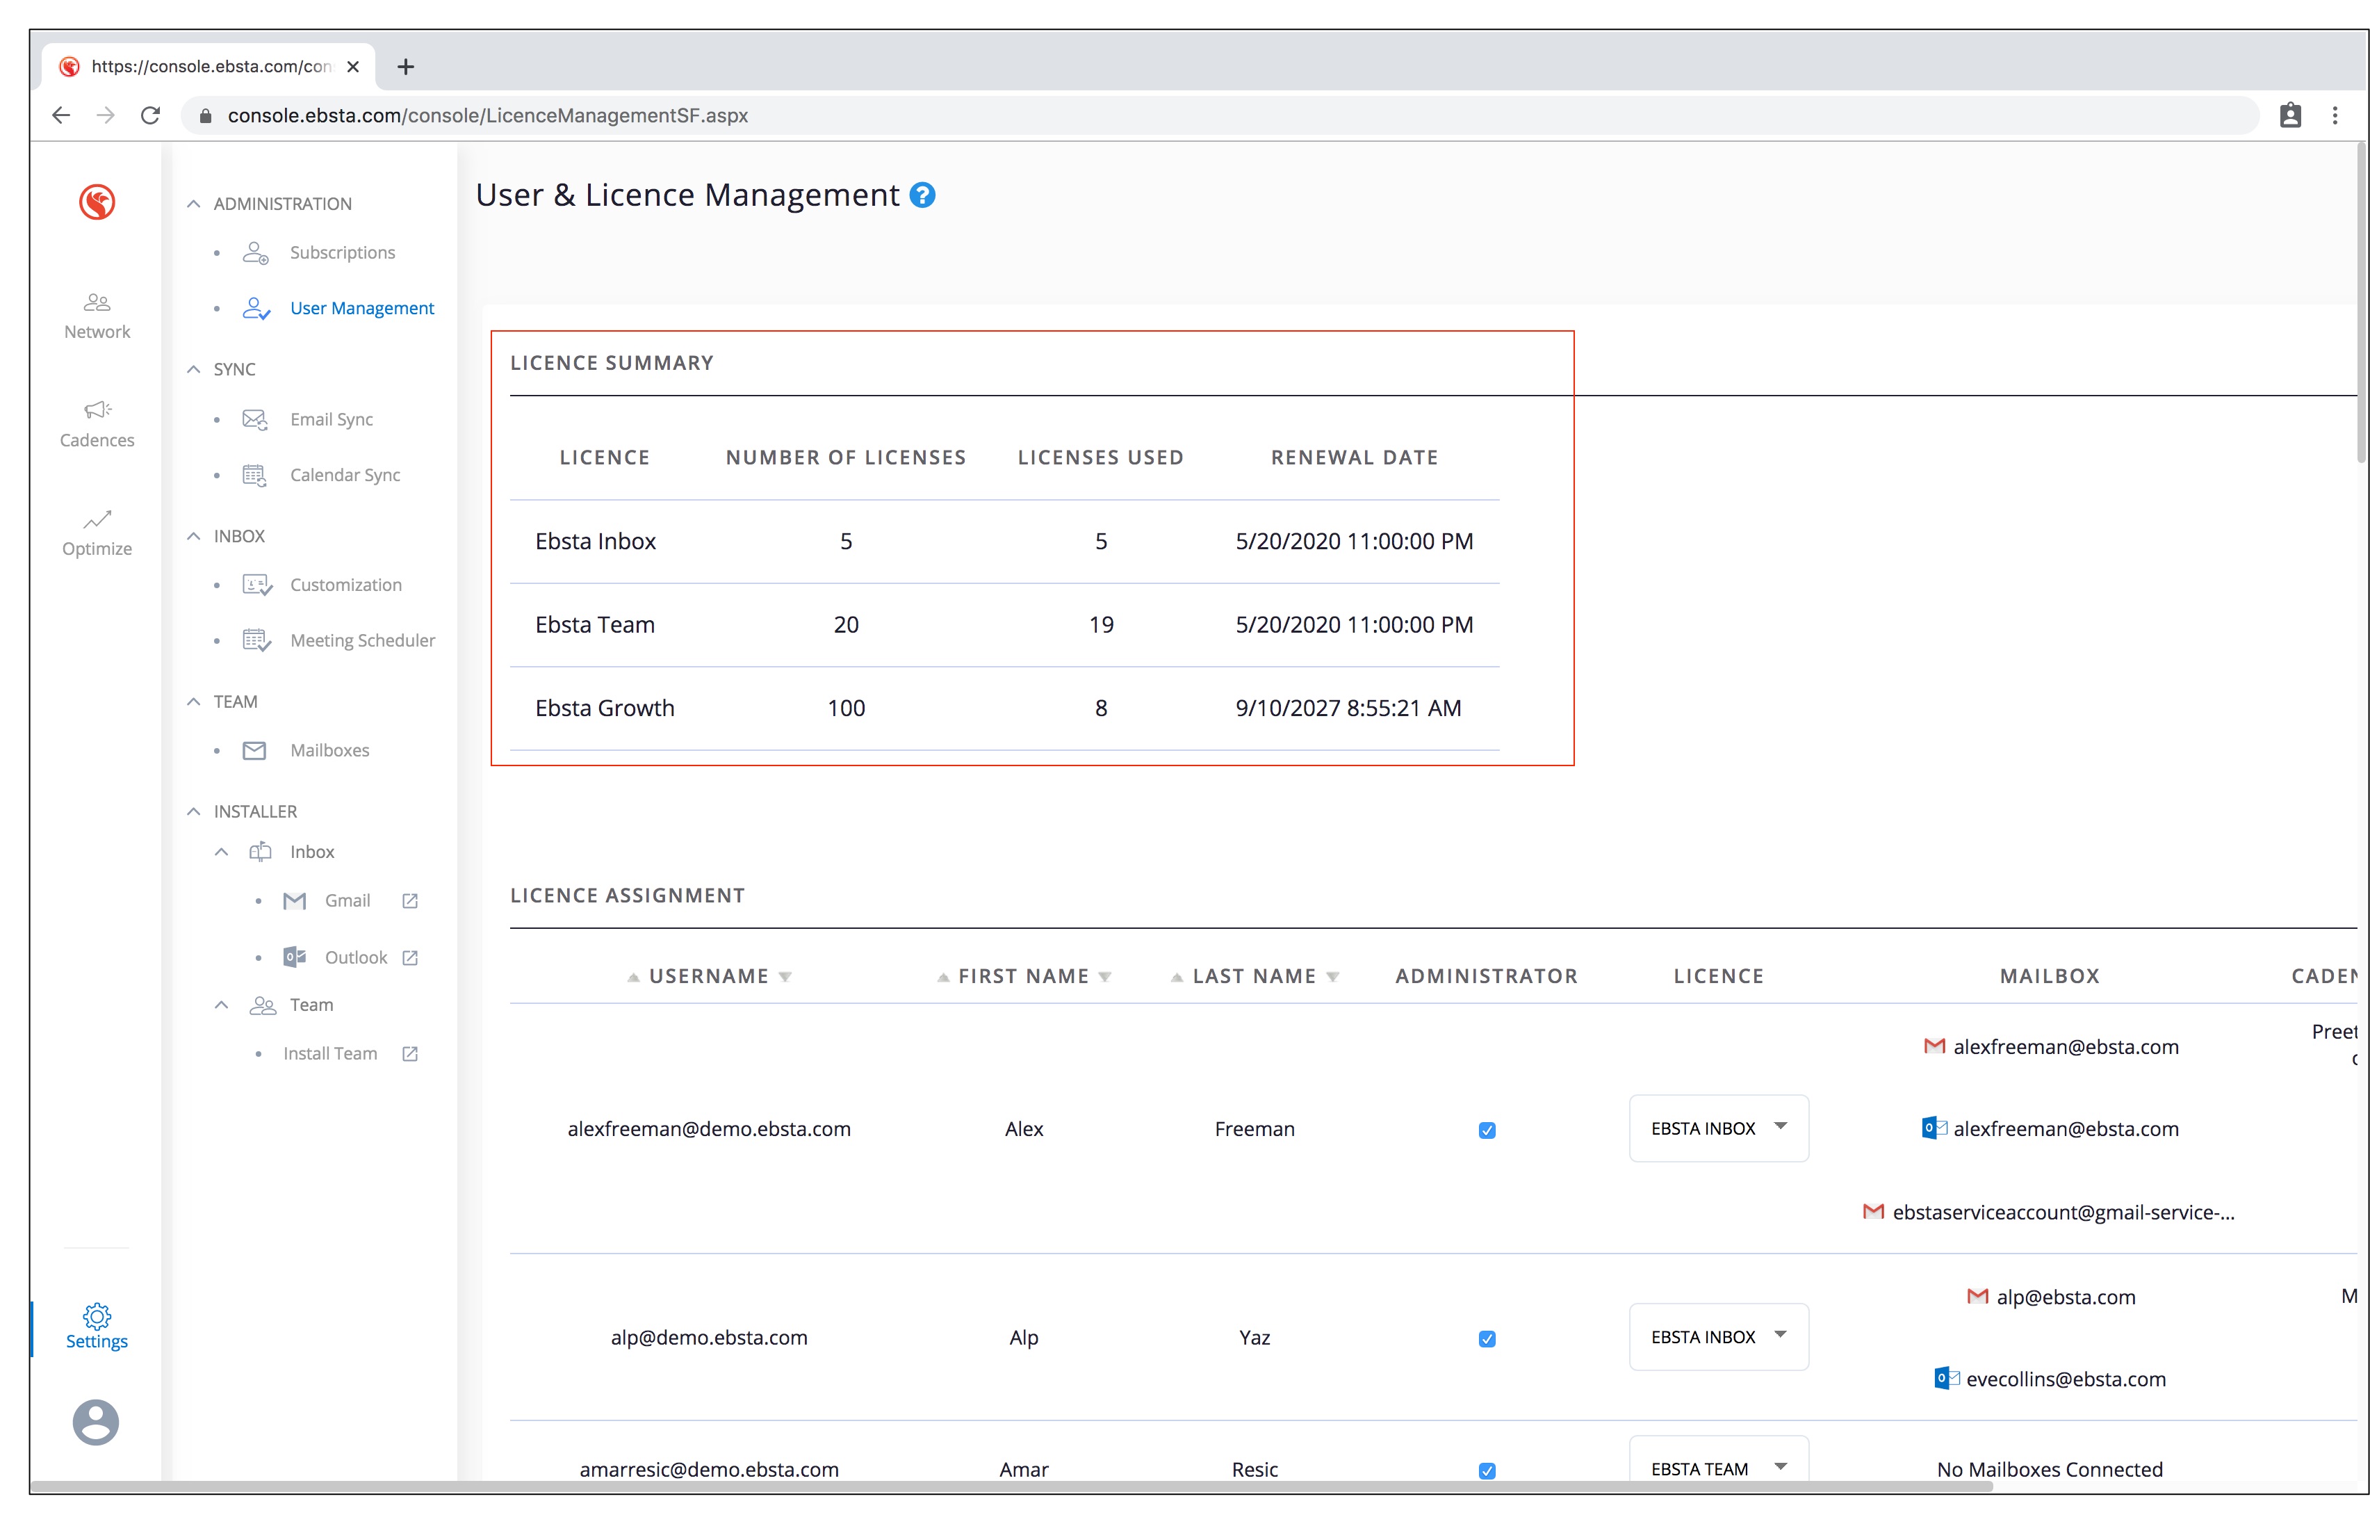The image size is (2370, 1524).
Task: Click the Ebsta logo icon
Action: tap(97, 202)
